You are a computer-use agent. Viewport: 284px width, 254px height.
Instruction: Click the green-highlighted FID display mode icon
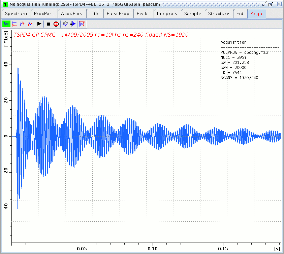click(x=6, y=24)
